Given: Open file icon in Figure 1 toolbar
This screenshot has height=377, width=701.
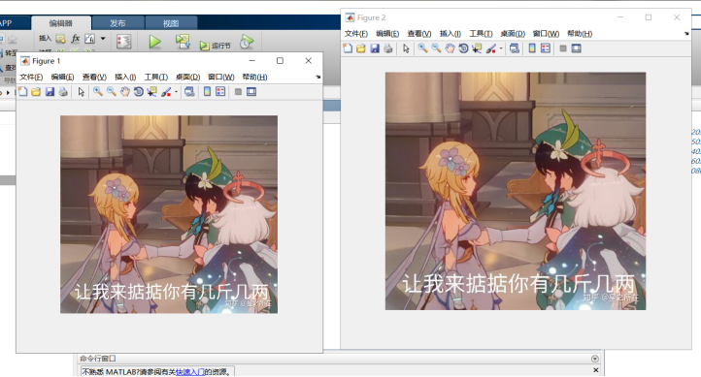Looking at the screenshot, I should tap(36, 92).
